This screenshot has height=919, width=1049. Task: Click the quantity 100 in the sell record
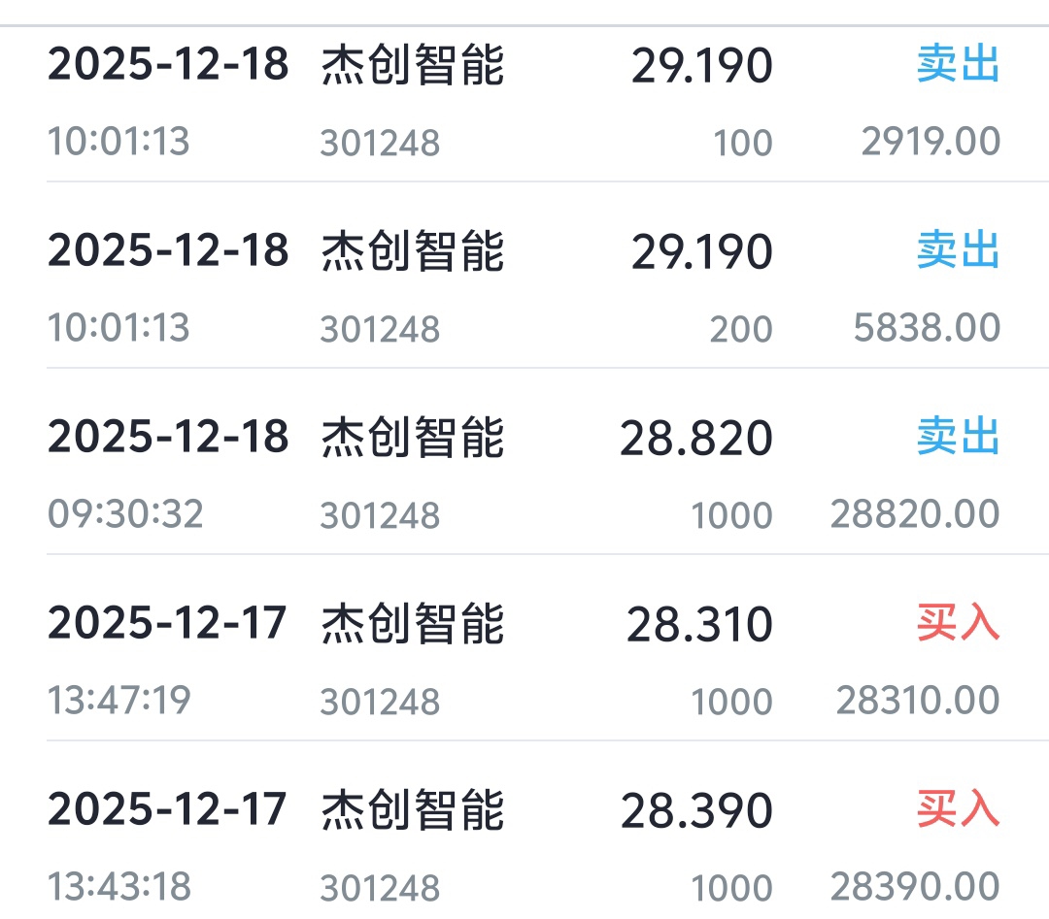pyautogui.click(x=743, y=144)
